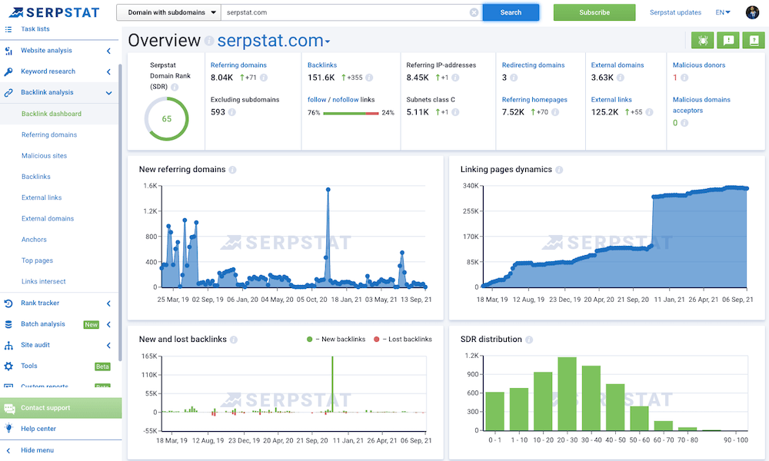
Task: Click info icon next to New and lost backlinks
Action: (234, 340)
